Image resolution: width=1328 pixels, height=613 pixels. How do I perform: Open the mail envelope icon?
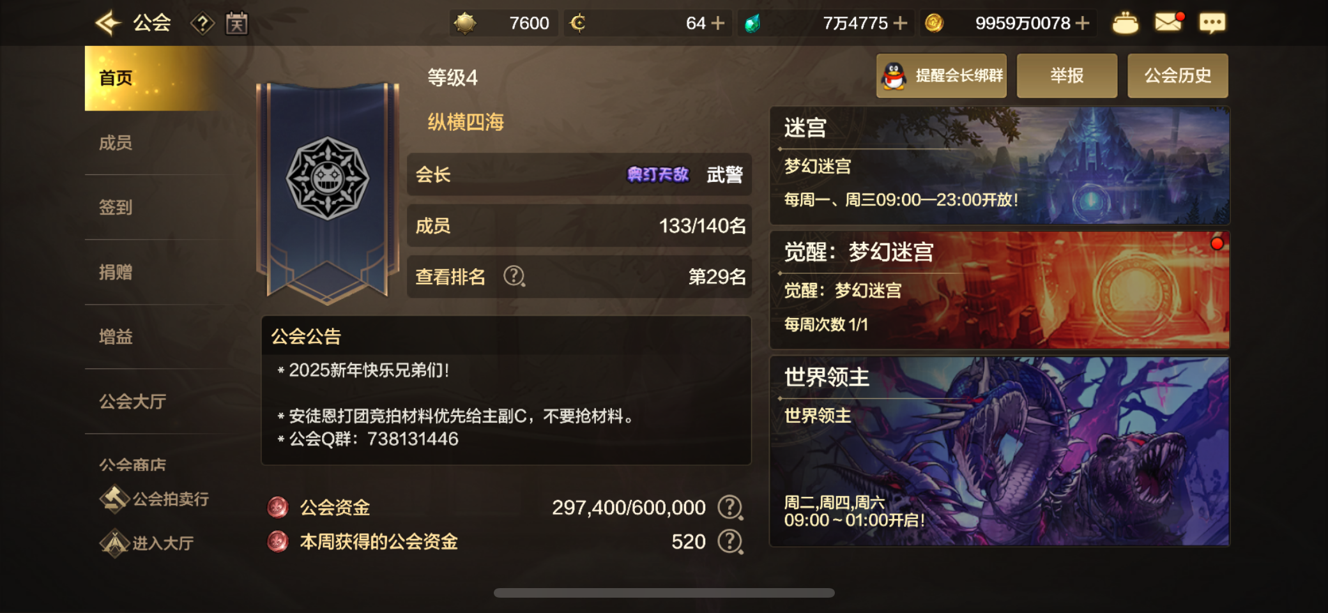pyautogui.click(x=1169, y=23)
